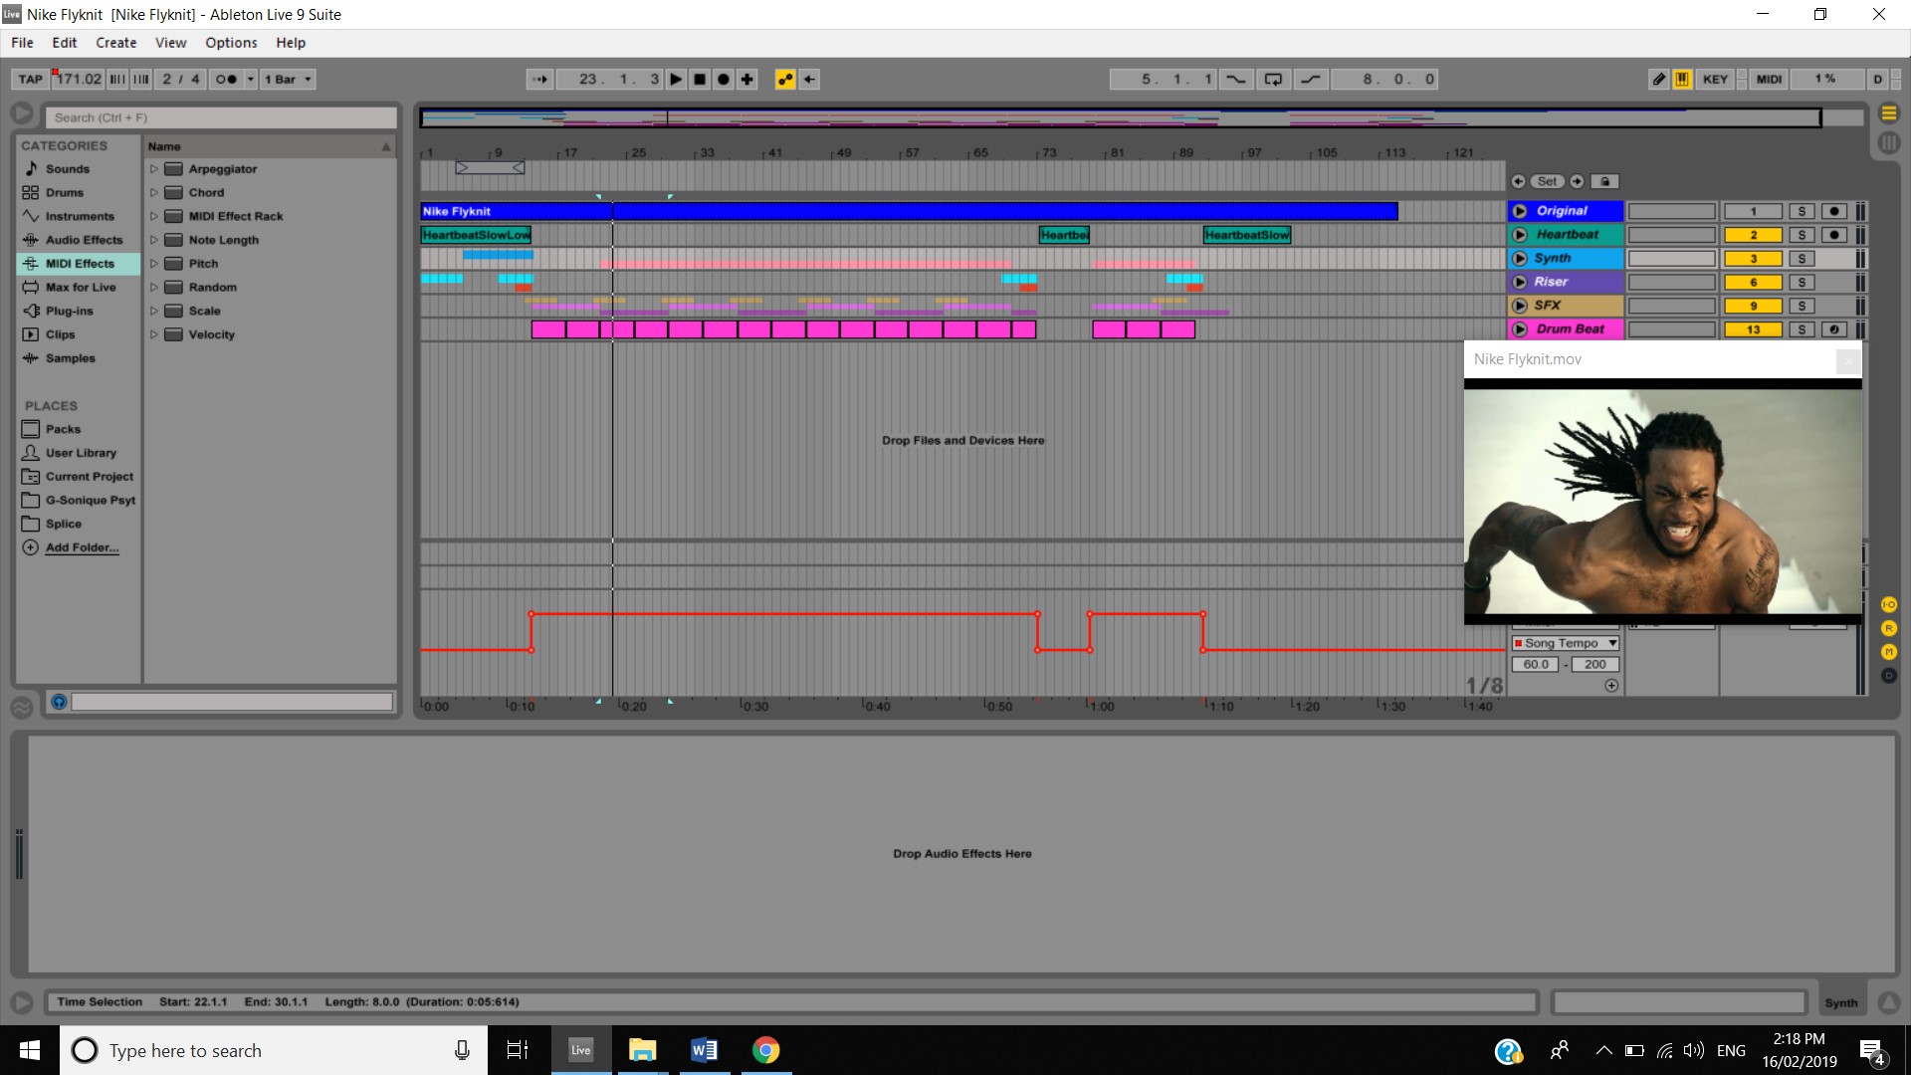
Task: Open the 1 Bar quantization dropdown
Action: pyautogui.click(x=289, y=80)
